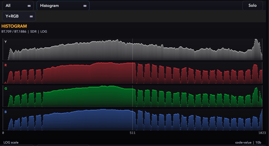Click the G channel label
This screenshot has height=146, width=269.
click(x=6, y=89)
